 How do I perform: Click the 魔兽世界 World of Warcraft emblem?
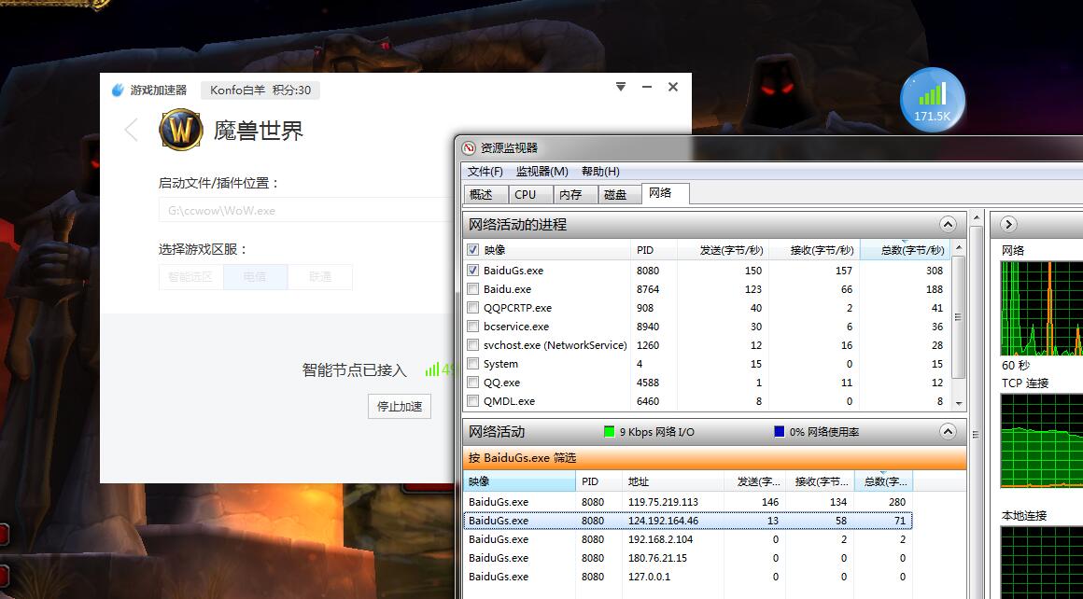(179, 130)
